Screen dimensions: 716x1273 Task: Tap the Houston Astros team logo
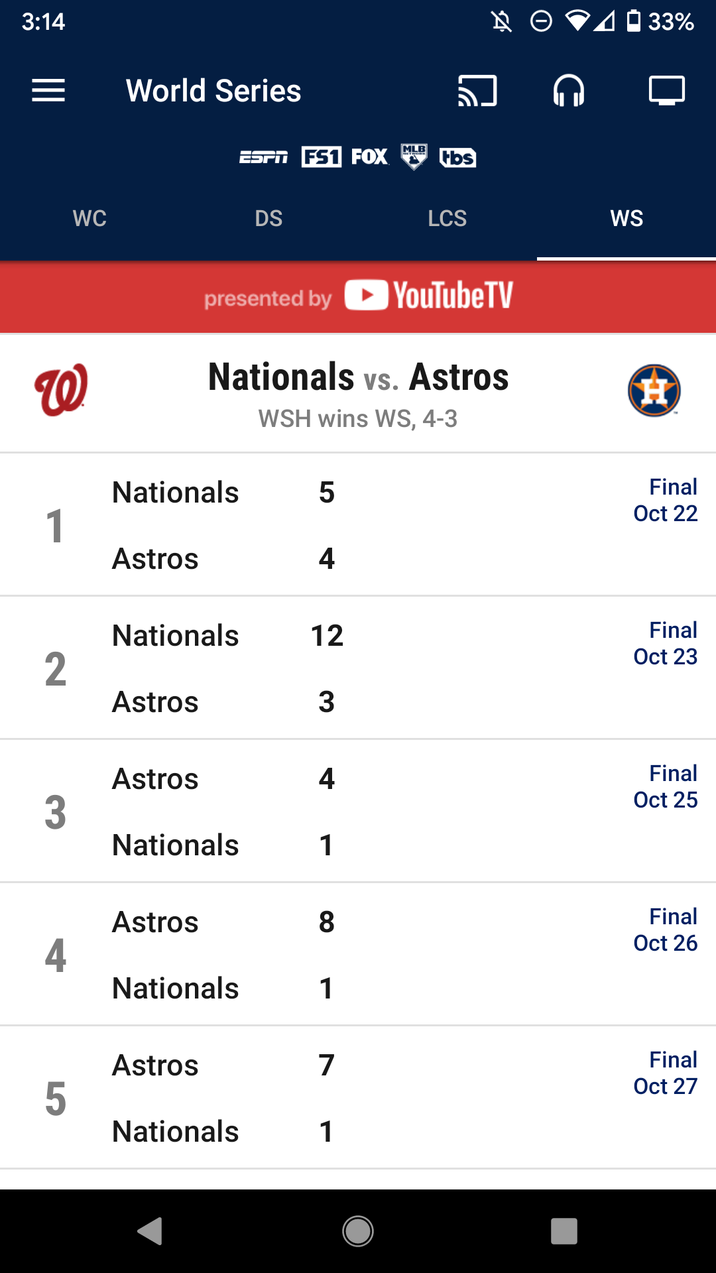pyautogui.click(x=654, y=391)
